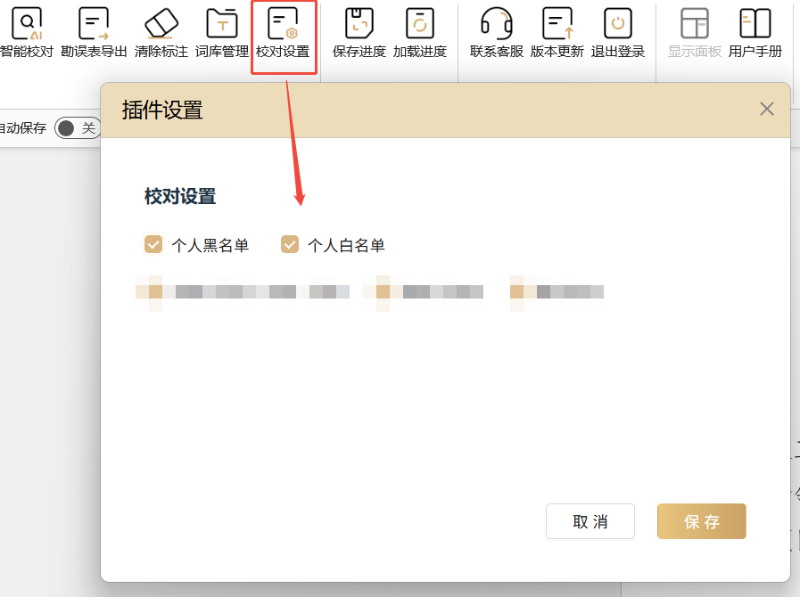Click the 插件设置 dialog title bar
The width and height of the screenshot is (800, 597).
pos(446,110)
